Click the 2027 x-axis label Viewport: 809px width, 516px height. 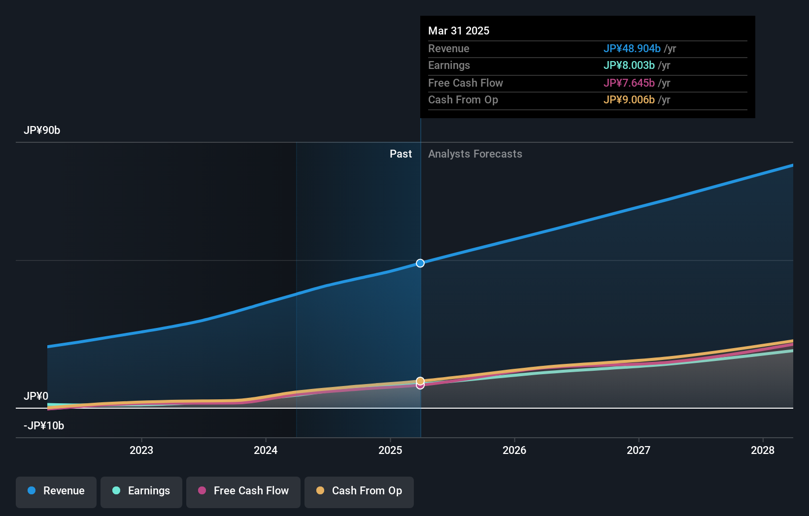(x=639, y=450)
